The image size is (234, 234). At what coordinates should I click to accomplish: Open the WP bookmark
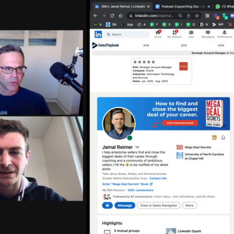tap(218, 25)
